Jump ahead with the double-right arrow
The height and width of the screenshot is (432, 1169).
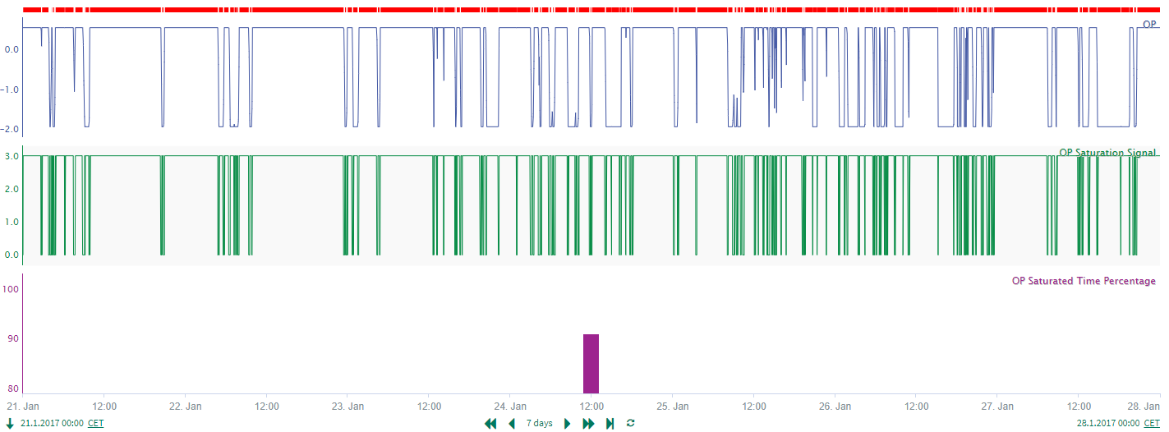point(588,424)
